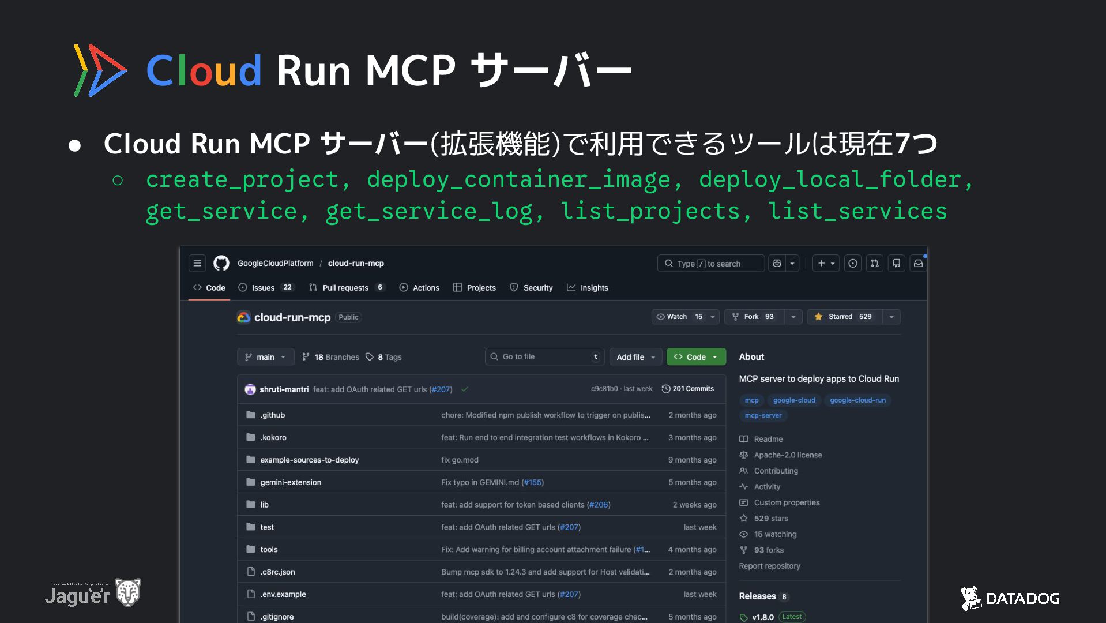
Task: Expand the green Code dropdown button
Action: 695,357
